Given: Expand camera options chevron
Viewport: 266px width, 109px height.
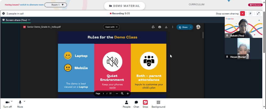Looking at the screenshot, I should tap(12, 101).
